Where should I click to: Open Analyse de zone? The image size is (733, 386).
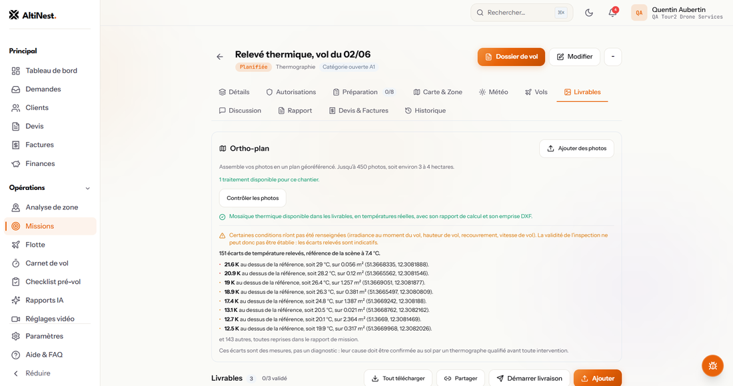(x=51, y=207)
